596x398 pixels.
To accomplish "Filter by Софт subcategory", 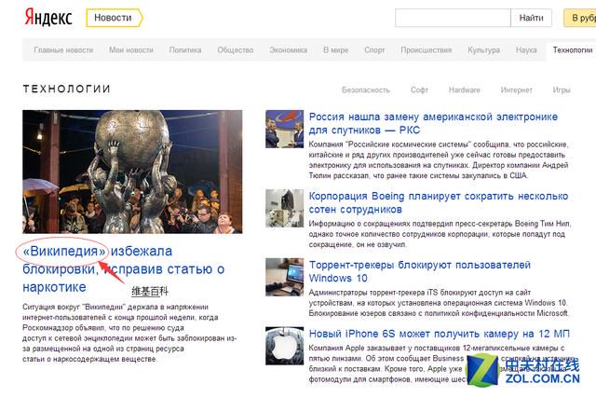I will click(419, 90).
